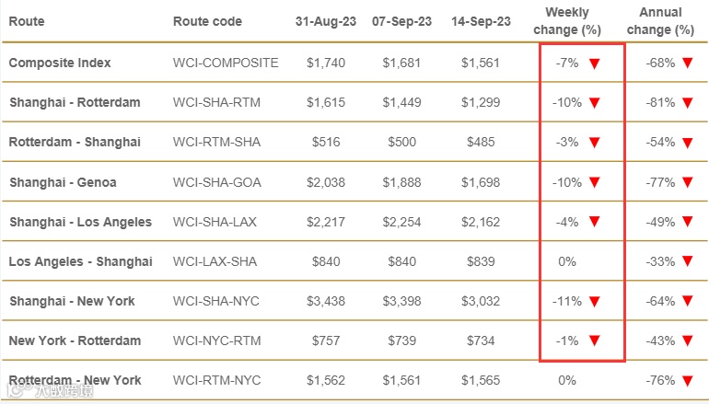Select the Route column header

point(27,21)
